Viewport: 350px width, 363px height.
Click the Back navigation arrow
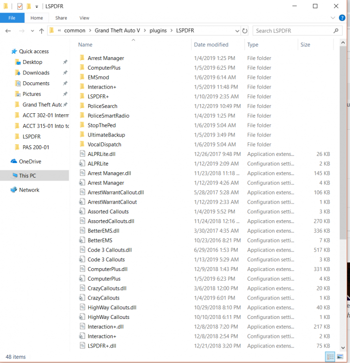(8, 31)
